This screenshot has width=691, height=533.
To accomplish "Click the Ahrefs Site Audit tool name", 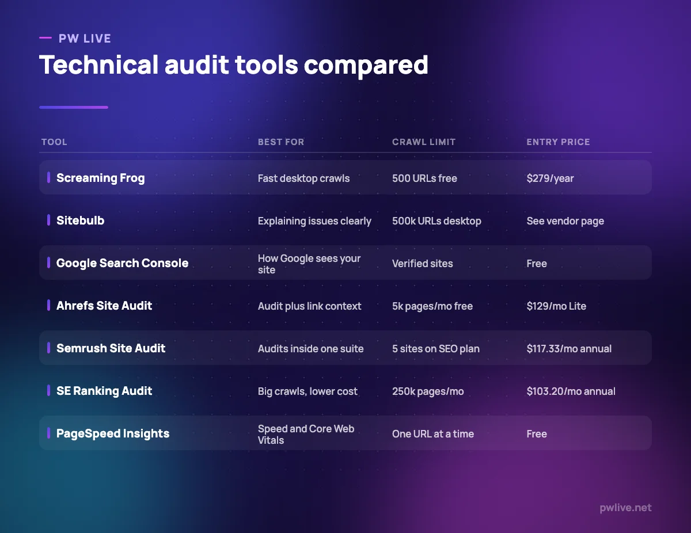I will click(104, 306).
